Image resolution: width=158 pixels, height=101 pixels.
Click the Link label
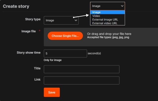click(37, 79)
